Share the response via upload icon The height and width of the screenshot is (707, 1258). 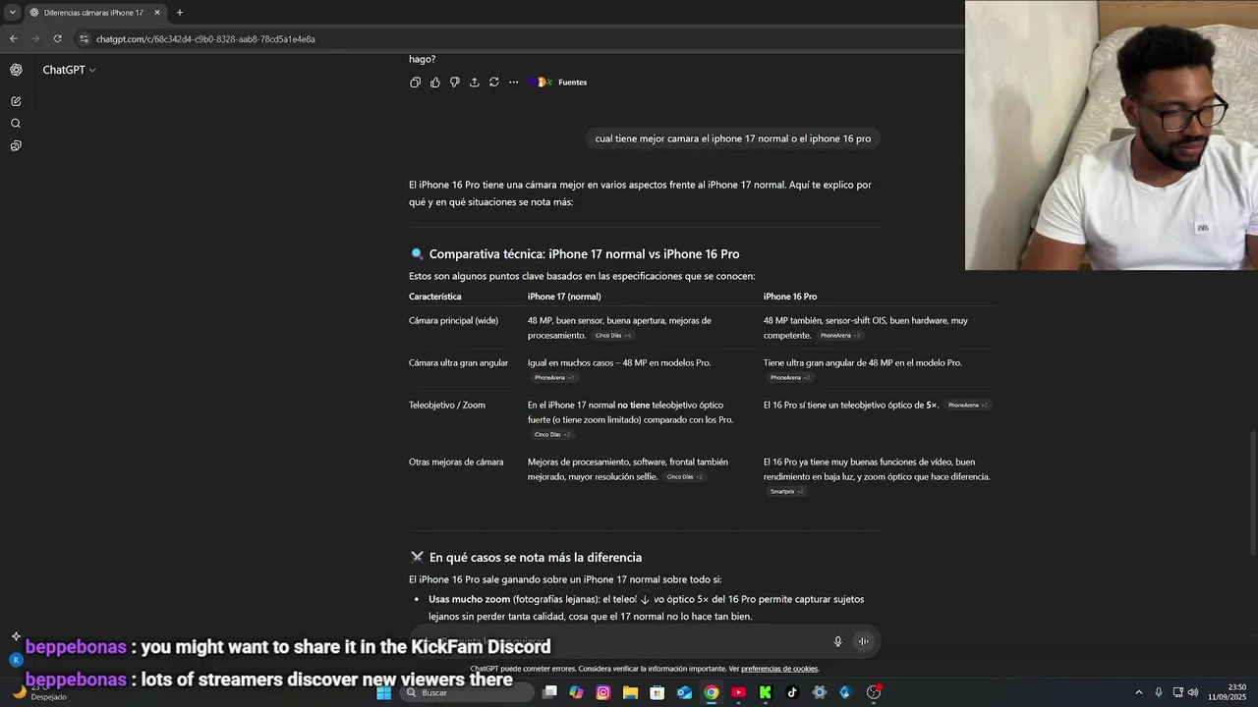coord(474,82)
